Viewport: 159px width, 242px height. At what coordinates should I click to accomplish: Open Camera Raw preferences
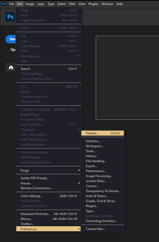tap(103, 229)
